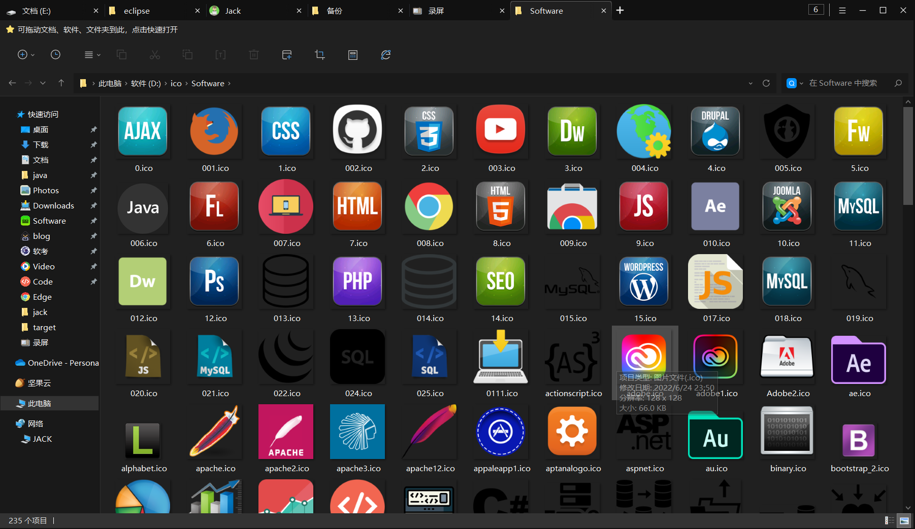This screenshot has width=915, height=529.
Task: Refresh the current folder in address bar
Action: [766, 83]
